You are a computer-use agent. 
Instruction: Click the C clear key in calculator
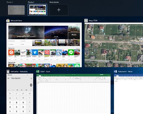tap(16, 98)
